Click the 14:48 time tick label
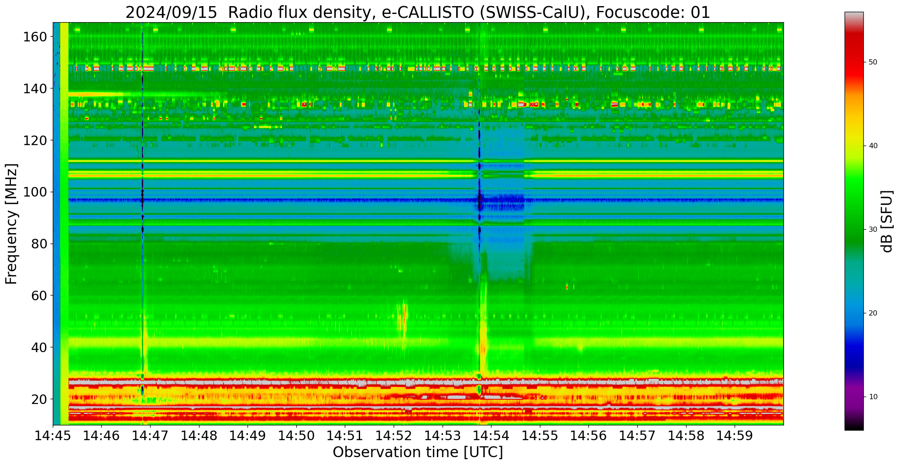Viewport: 900px width, 465px height. point(199,435)
